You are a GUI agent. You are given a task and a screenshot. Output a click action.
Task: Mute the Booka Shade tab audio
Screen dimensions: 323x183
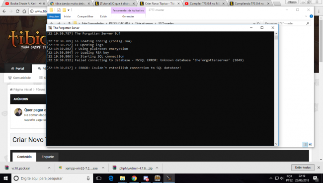click(40, 3)
